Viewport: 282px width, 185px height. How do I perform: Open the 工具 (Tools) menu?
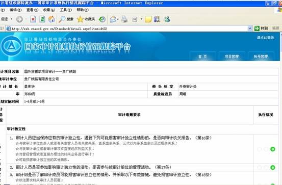click(66, 10)
